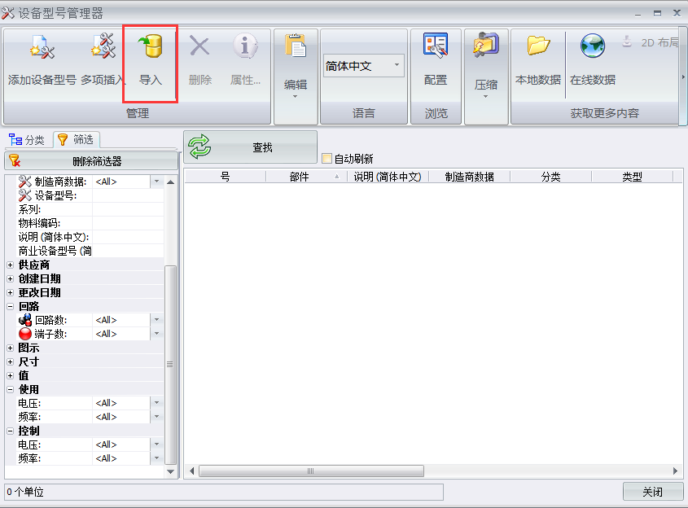Switch to the 筛选 tab

click(77, 139)
